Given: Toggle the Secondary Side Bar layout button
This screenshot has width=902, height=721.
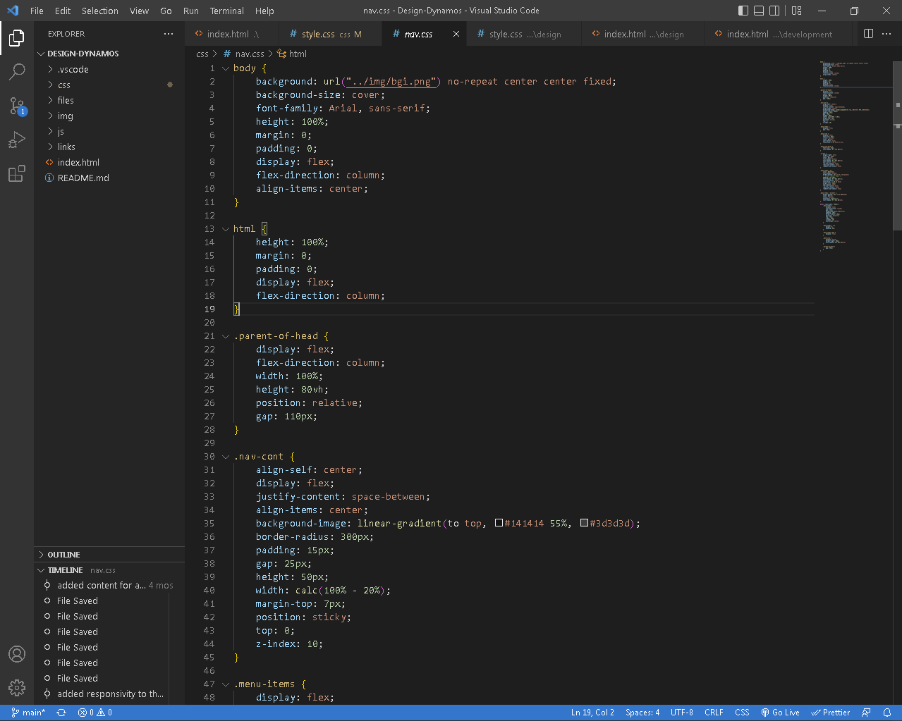Looking at the screenshot, I should coord(774,11).
